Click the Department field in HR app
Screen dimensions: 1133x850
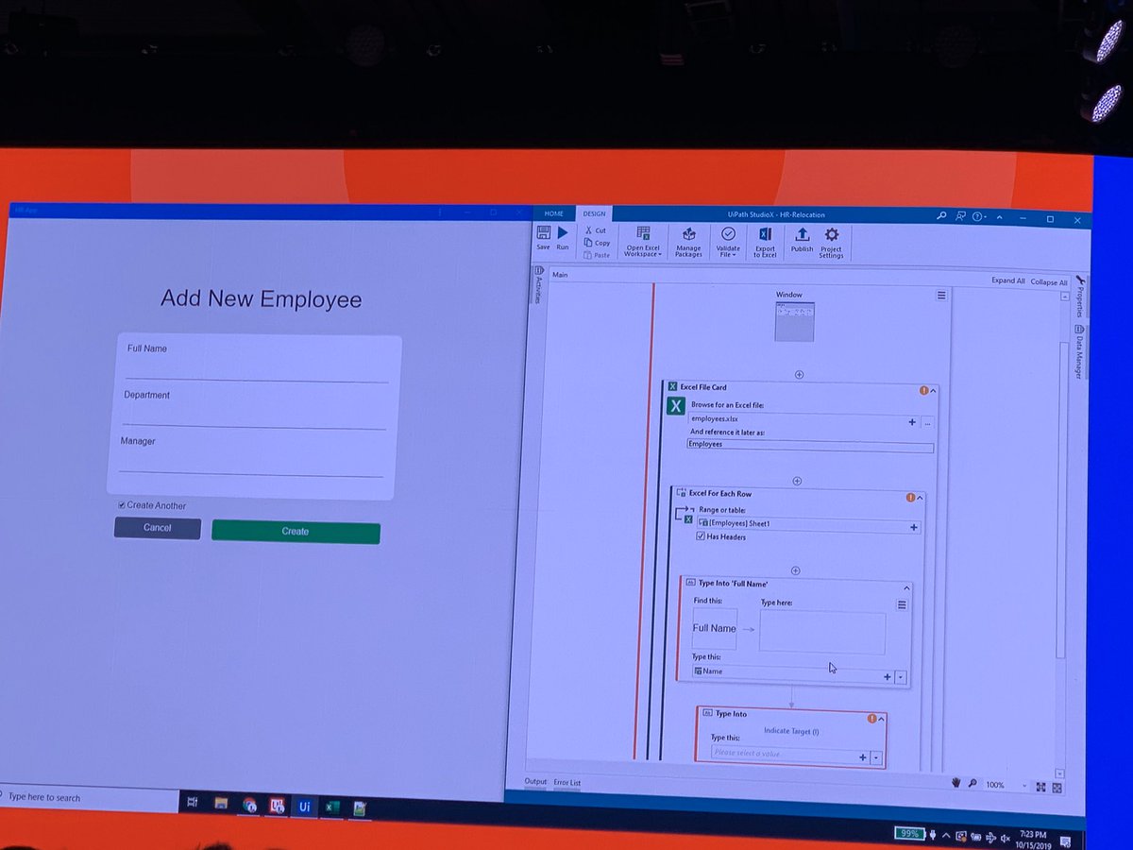tap(255, 416)
